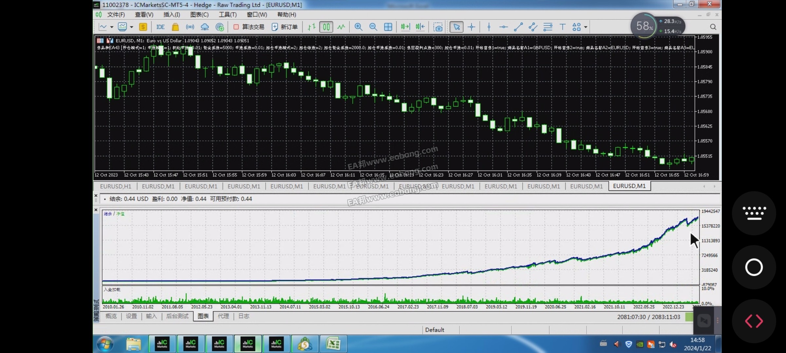Viewport: 786px width, 353px height.
Task: Switch to the EURUSD,H1 chart tab
Action: [115, 186]
